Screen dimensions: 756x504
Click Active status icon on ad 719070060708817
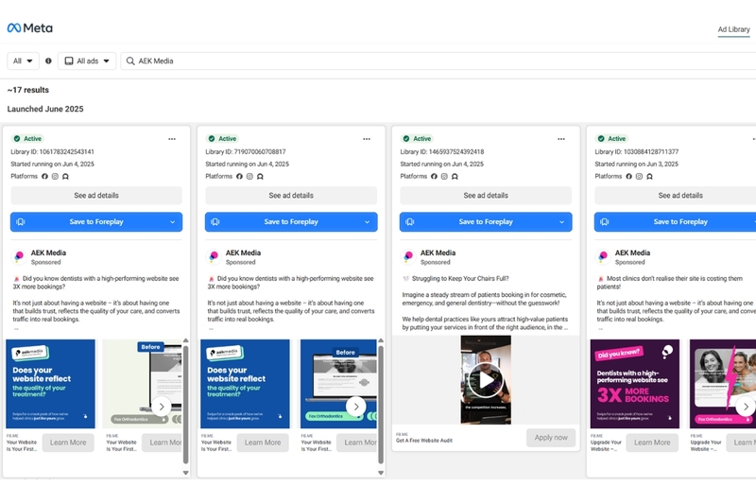[212, 138]
